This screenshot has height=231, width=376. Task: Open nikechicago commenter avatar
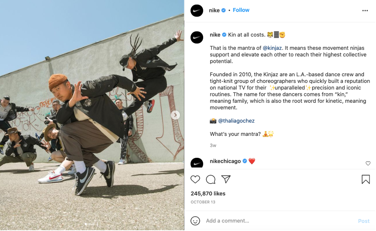coord(197,163)
